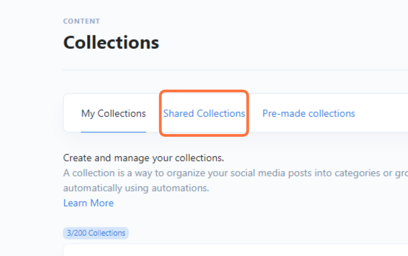Click the CONTENT section label
This screenshot has height=256, width=408.
(x=81, y=21)
